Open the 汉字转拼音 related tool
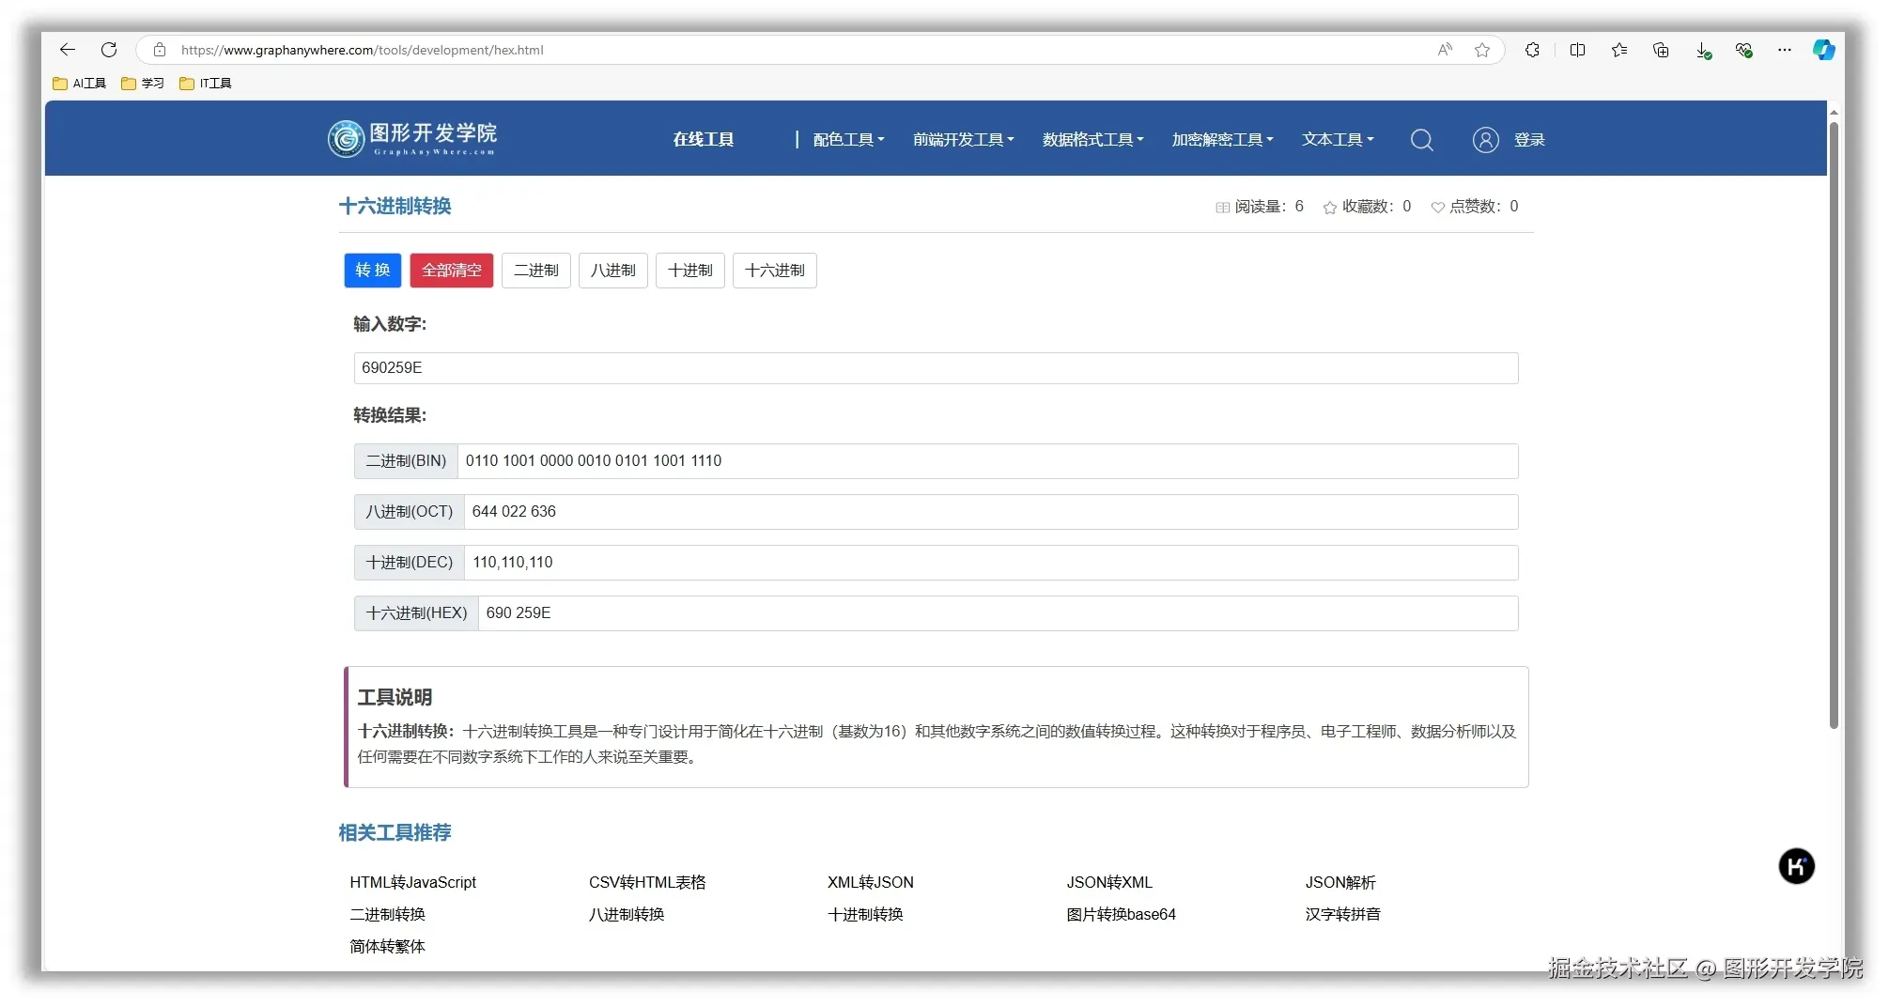Screen dimensions: 1889x1007 click(1343, 914)
